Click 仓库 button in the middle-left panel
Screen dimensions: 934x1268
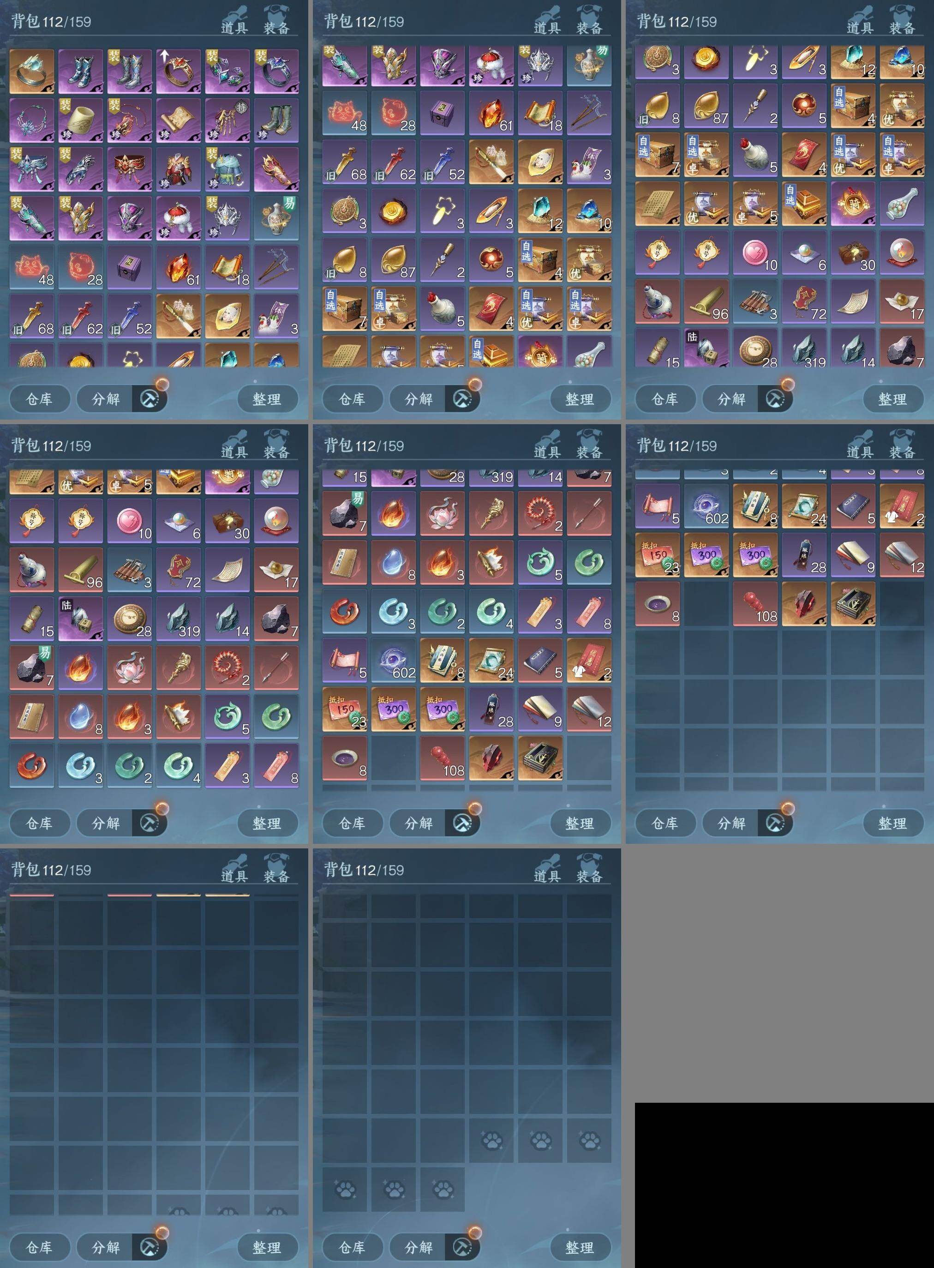39,823
